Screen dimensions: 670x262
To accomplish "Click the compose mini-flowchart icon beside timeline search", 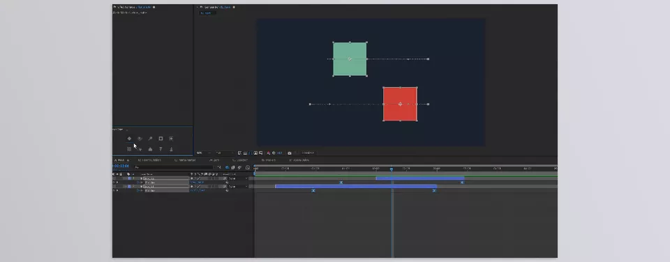I will (x=219, y=167).
